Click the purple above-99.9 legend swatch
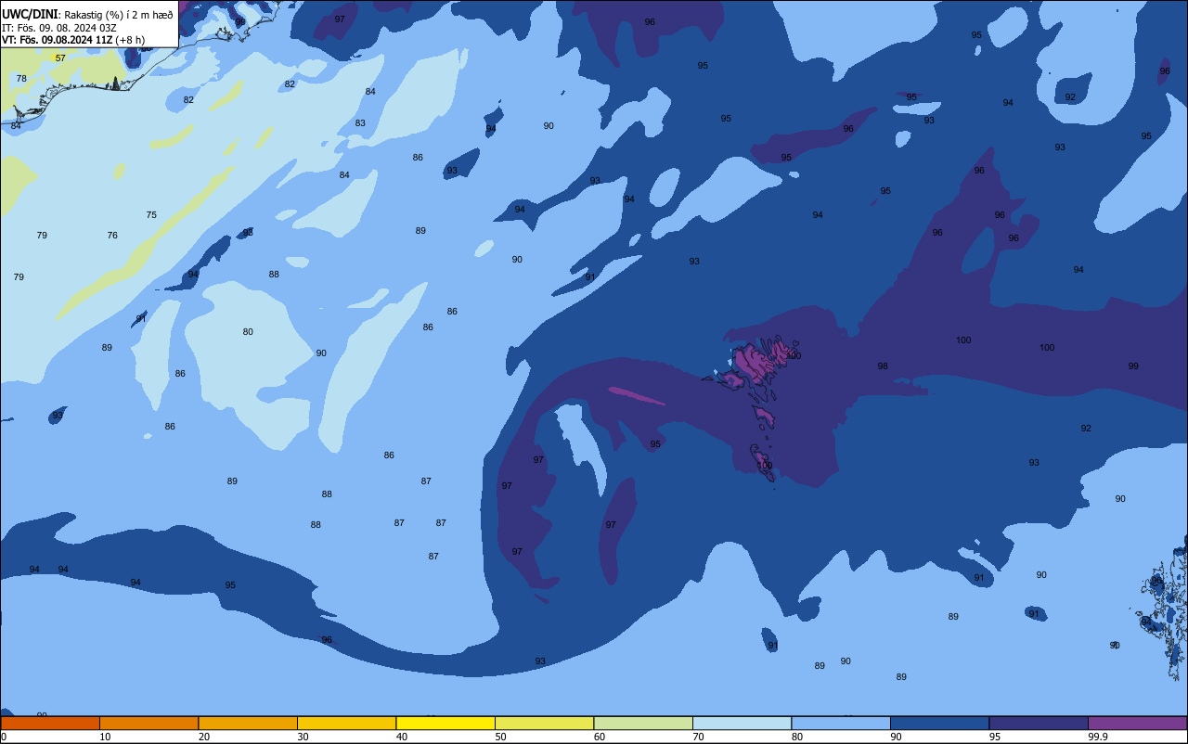The height and width of the screenshot is (744, 1188). pos(1137,723)
